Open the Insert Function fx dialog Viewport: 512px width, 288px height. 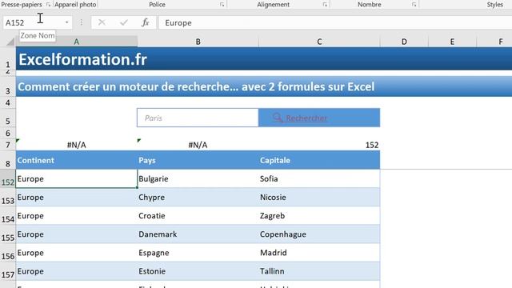(146, 22)
